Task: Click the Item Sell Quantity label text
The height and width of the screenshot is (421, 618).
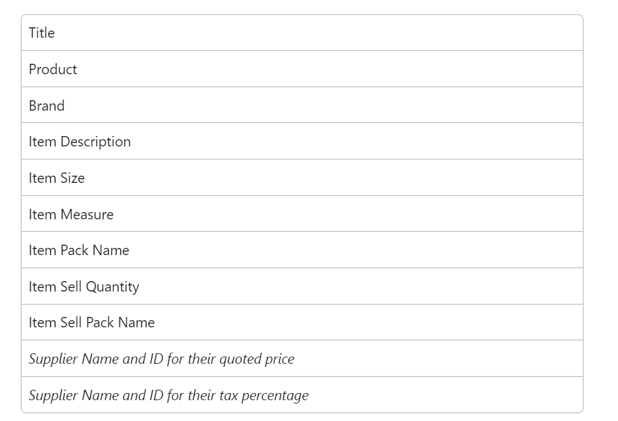Action: (x=84, y=287)
